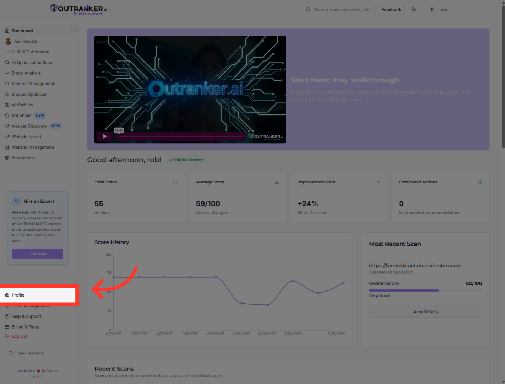Open the rob user account menu

coord(437,10)
